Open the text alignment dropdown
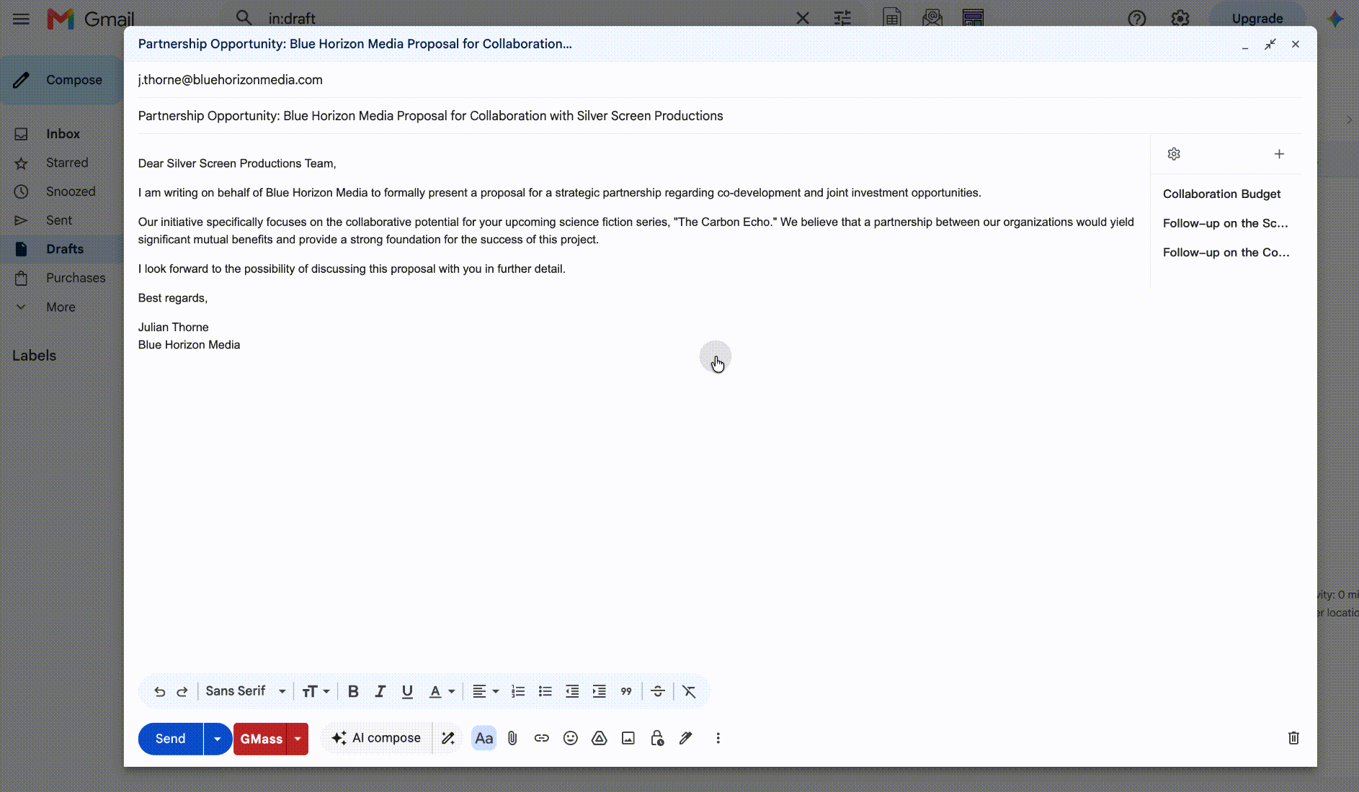 485,691
